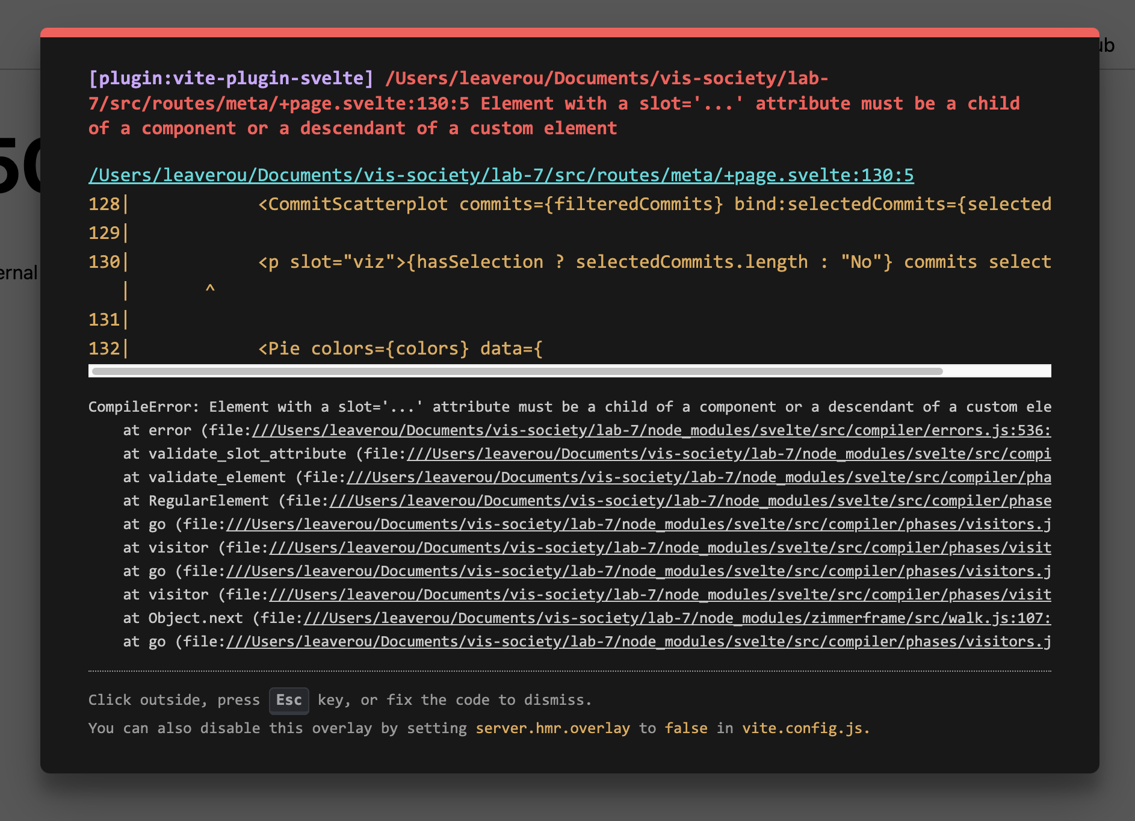Open link on RegularElement stack line
Viewport: 1135px width, 821px height.
tap(690, 501)
